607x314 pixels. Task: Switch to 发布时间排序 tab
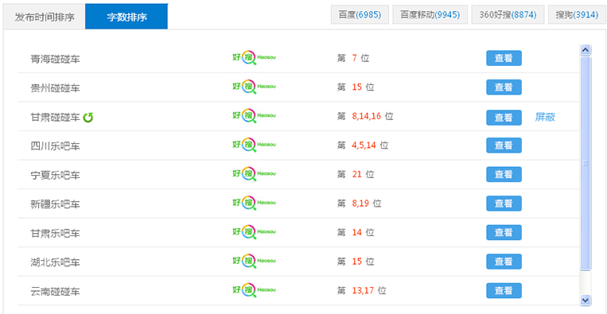45,17
